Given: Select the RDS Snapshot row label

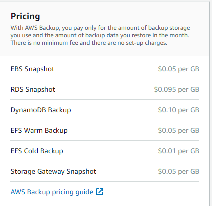Looking at the screenshot, I should (x=33, y=89).
